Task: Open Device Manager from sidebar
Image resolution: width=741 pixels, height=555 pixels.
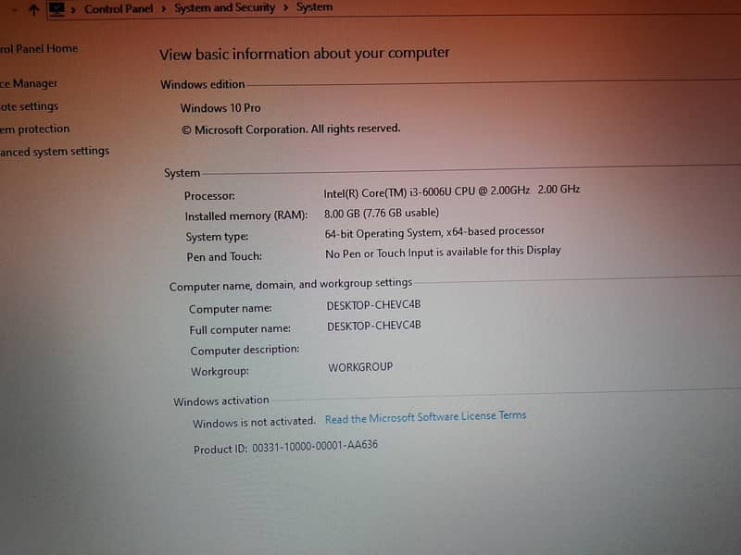Action: tap(29, 83)
